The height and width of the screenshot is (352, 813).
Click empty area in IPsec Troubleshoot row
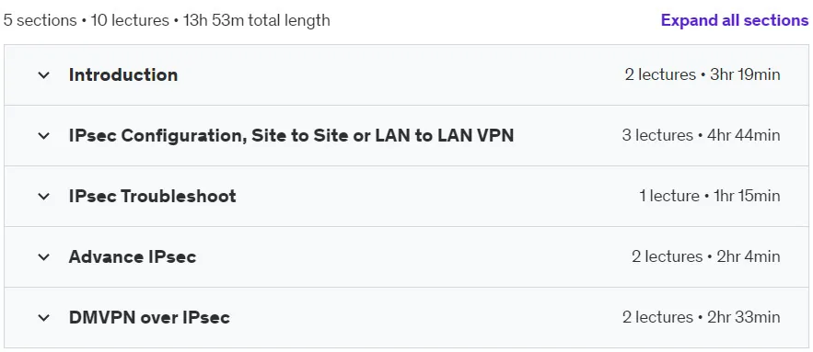tap(436, 196)
